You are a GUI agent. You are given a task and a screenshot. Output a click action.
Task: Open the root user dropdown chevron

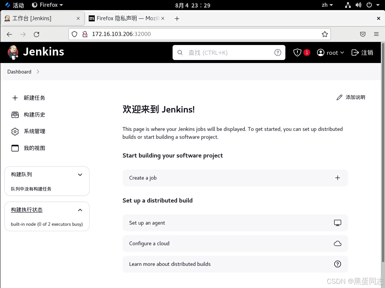[342, 52]
